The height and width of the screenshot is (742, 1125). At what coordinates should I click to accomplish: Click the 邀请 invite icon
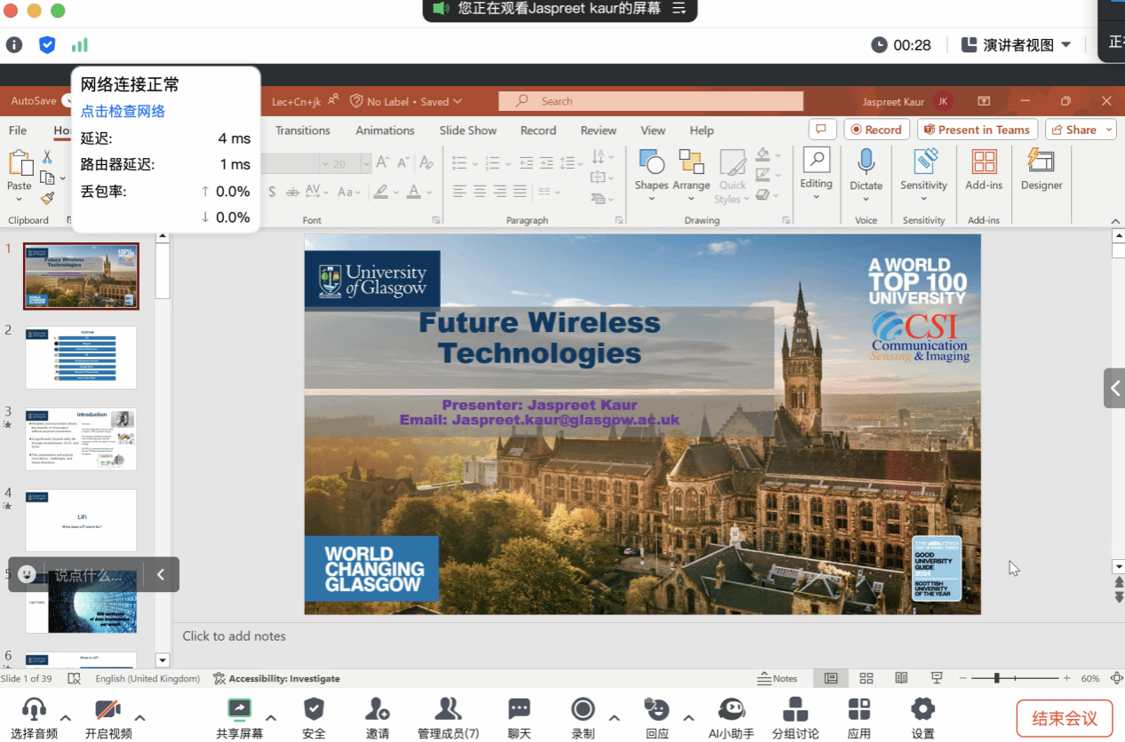(377, 709)
